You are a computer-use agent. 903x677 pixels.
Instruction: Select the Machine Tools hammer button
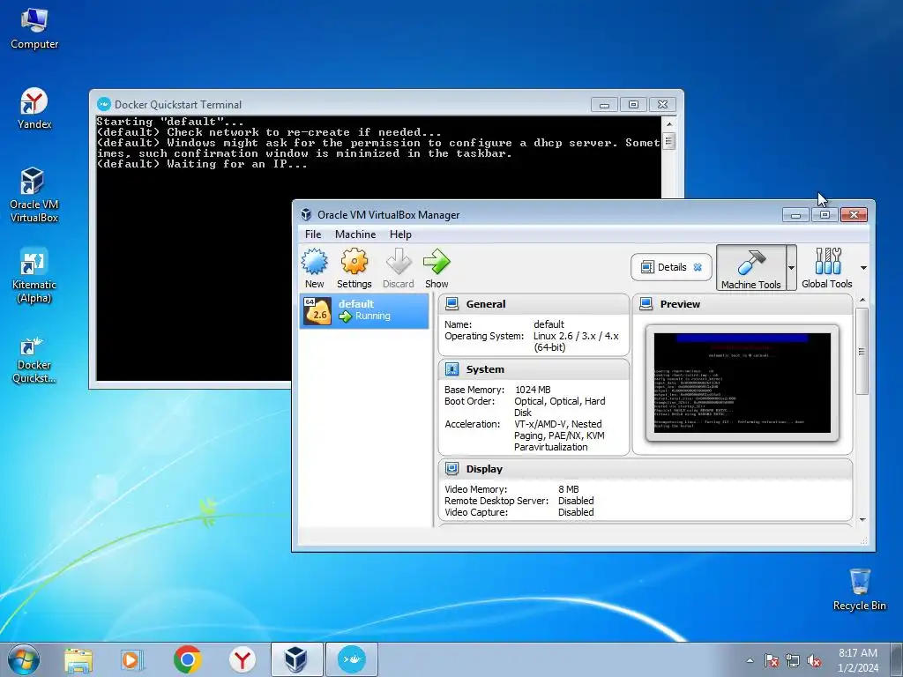pos(751,268)
